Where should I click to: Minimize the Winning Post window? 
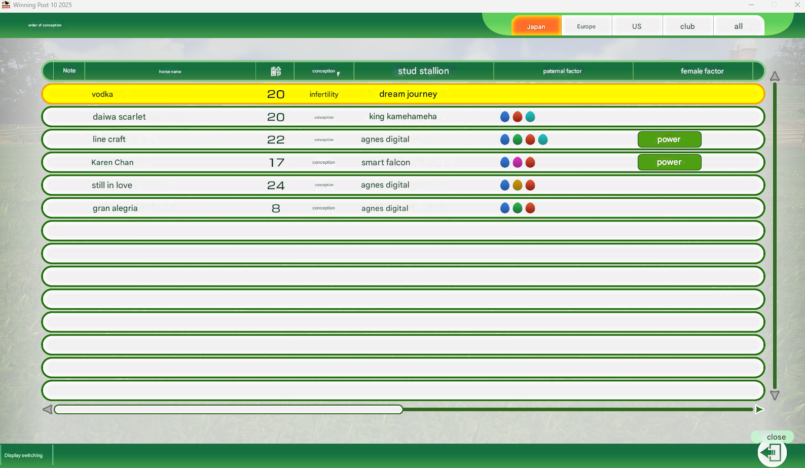(751, 5)
